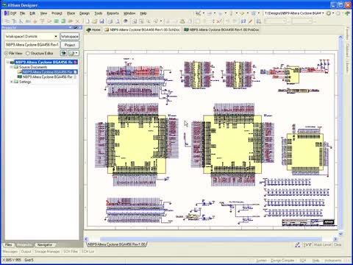Open the document address bar dropdown

coord(323,13)
